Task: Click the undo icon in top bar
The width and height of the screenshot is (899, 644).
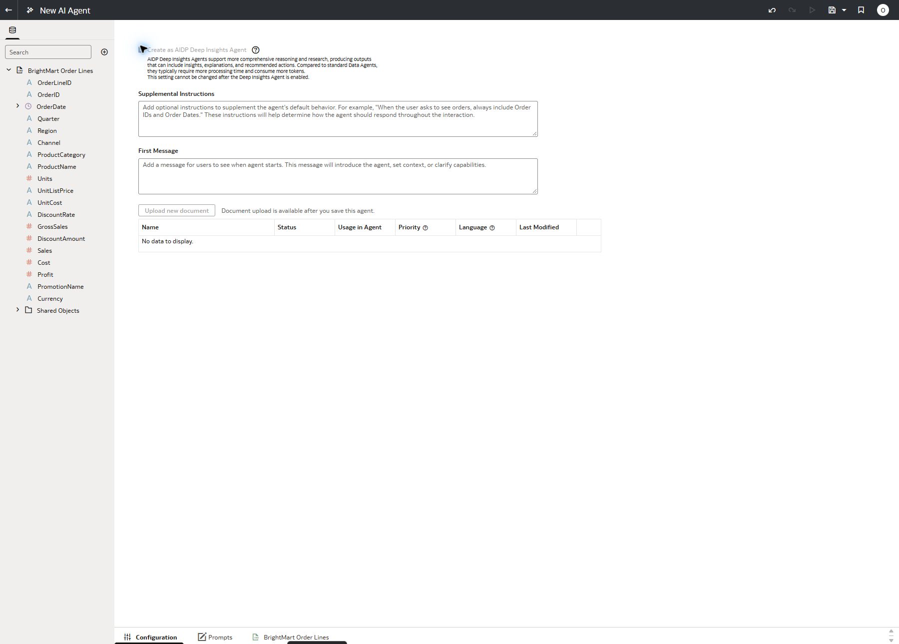Action: pyautogui.click(x=772, y=10)
